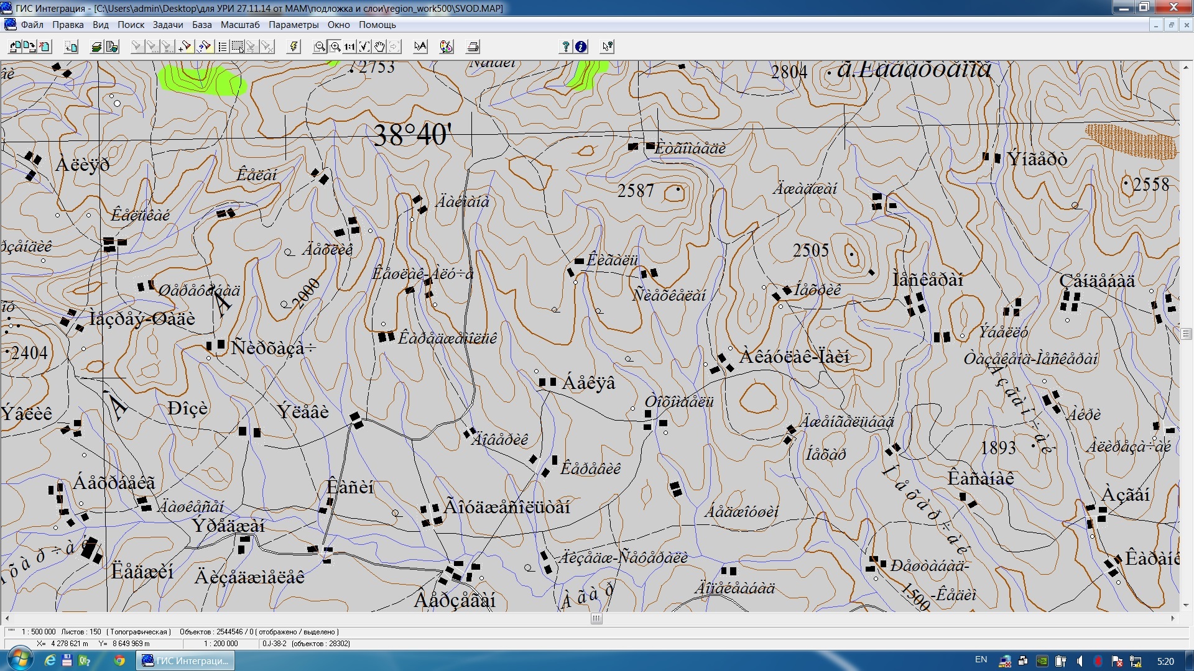The width and height of the screenshot is (1194, 671).
Task: Select the rectangular area selection tool
Action: [237, 47]
